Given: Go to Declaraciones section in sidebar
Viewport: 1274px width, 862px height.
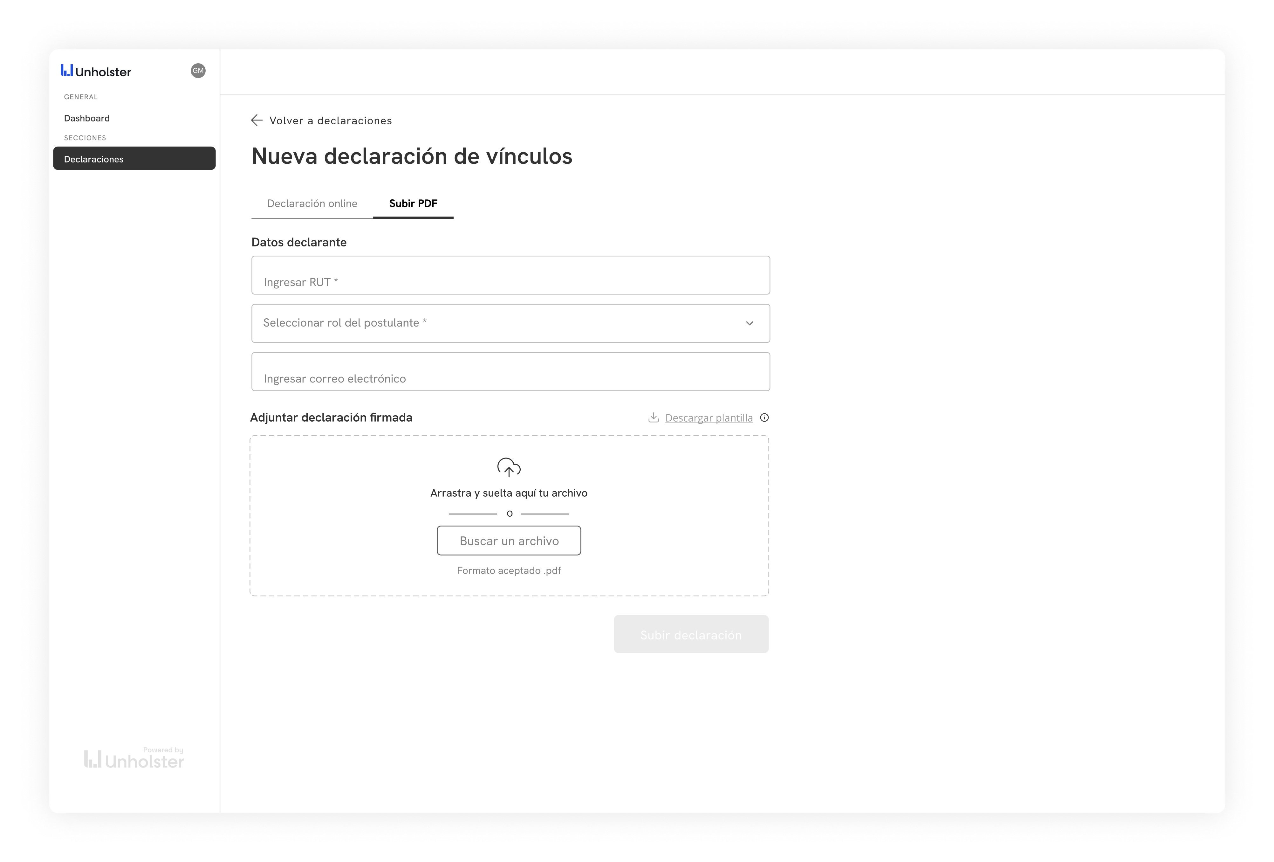Looking at the screenshot, I should click(x=134, y=159).
